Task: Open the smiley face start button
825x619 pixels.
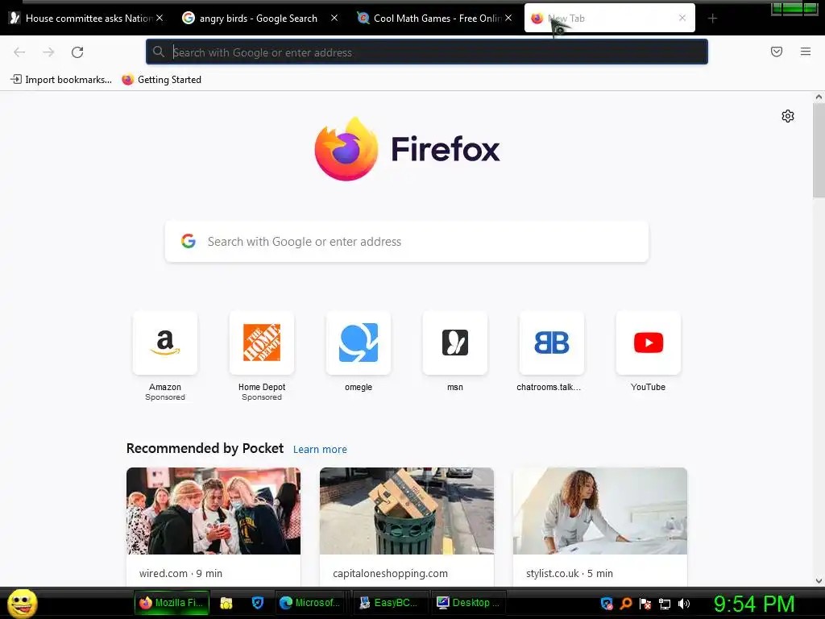Action: click(x=22, y=603)
